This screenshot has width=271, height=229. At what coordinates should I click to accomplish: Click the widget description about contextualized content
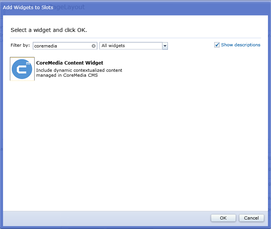[79, 70]
